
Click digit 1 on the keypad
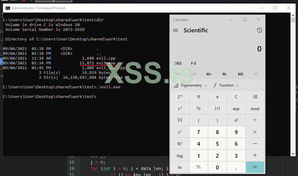pos(199,155)
